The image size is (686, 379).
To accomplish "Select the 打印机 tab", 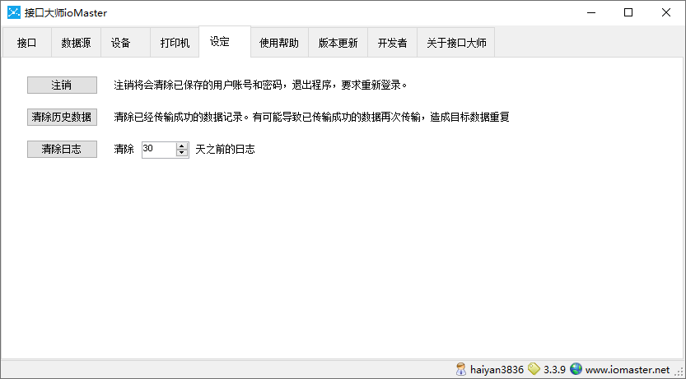I will (175, 44).
